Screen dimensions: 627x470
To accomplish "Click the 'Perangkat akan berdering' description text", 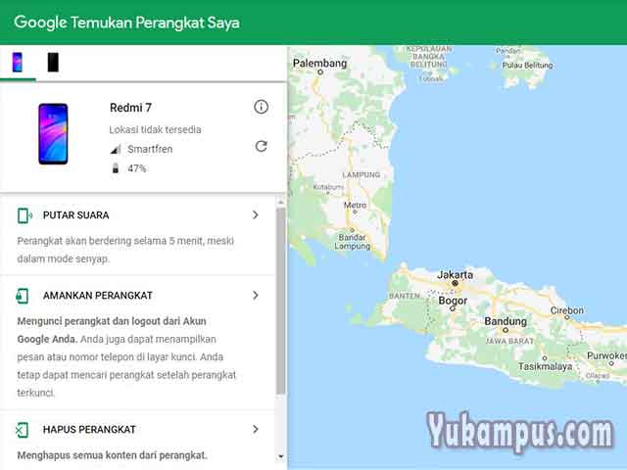I will [125, 250].
